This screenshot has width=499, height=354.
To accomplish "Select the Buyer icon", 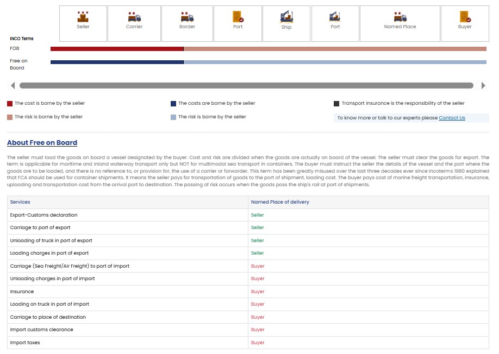I will coord(465,17).
